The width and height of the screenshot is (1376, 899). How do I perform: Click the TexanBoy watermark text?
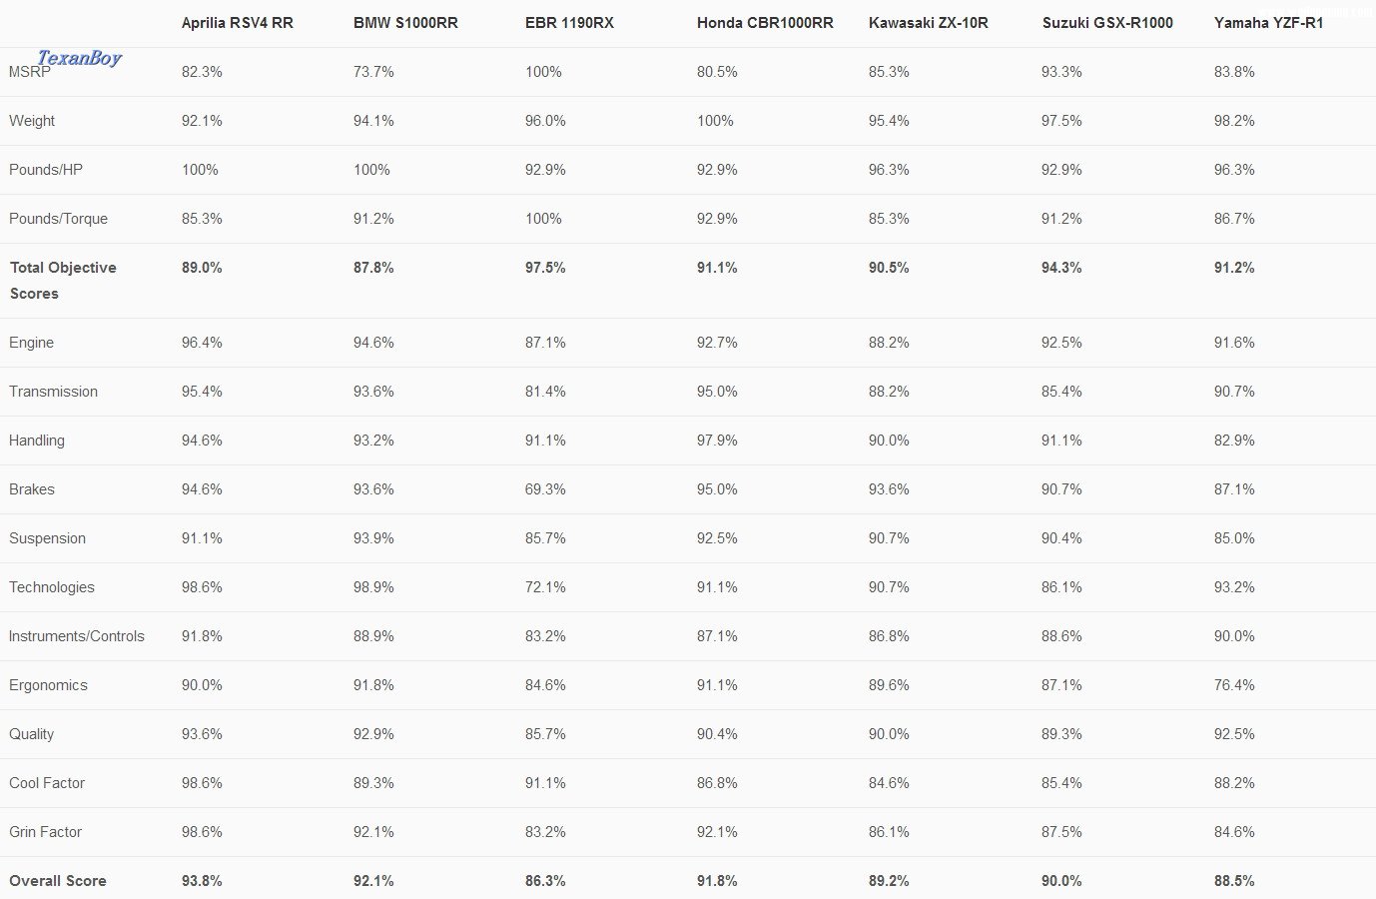[79, 58]
